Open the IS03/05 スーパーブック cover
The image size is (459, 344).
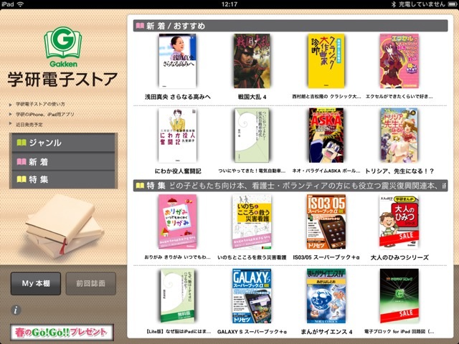pyautogui.click(x=326, y=221)
